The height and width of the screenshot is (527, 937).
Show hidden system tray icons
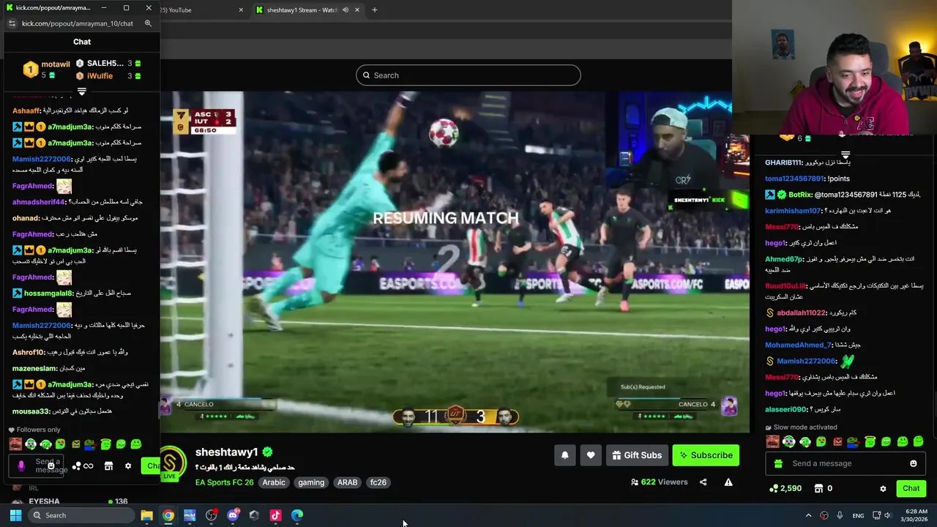pos(808,515)
